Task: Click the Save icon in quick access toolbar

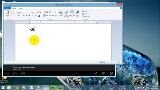Action: (9, 5)
